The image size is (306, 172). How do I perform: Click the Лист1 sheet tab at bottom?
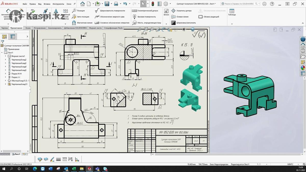point(17,154)
